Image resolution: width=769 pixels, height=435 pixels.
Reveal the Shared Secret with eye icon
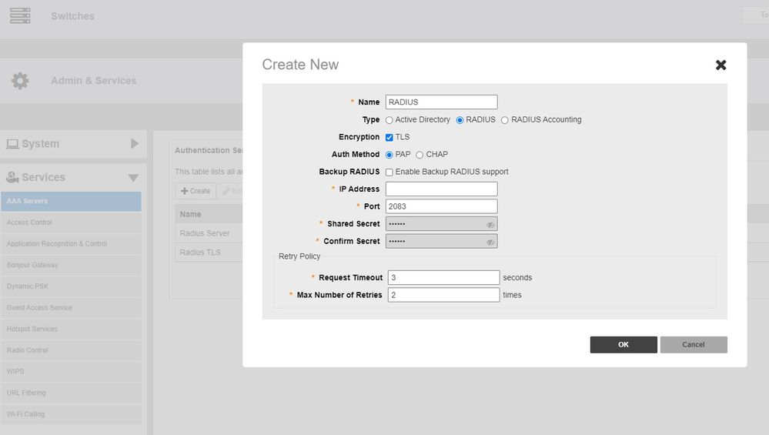[490, 224]
